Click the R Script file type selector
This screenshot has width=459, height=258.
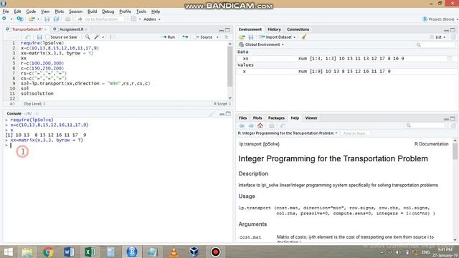pyautogui.click(x=222, y=104)
